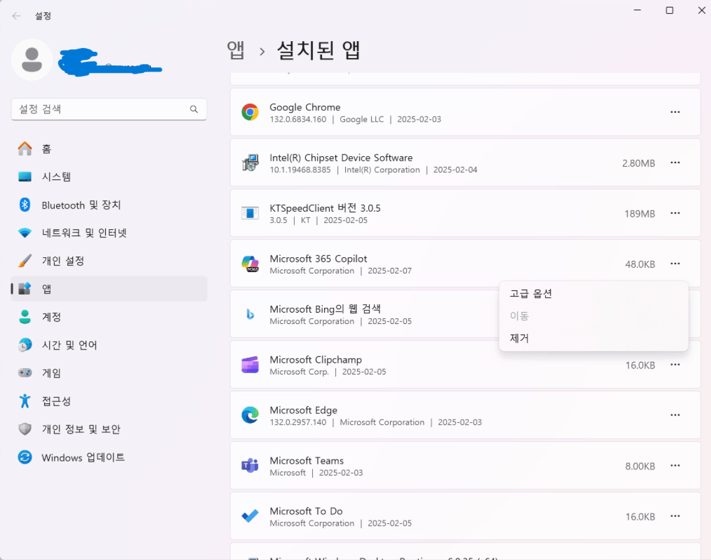This screenshot has height=560, width=711.
Task: Click the Microsoft 365 Copilot icon
Action: [250, 263]
